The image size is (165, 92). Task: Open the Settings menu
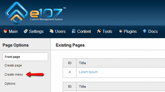(x=36, y=32)
